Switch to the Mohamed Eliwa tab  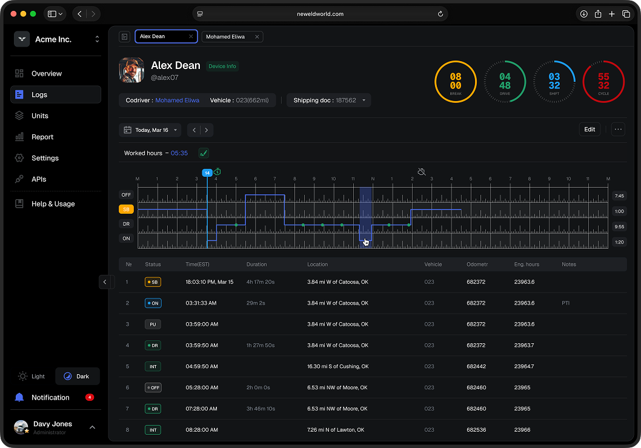coord(228,36)
